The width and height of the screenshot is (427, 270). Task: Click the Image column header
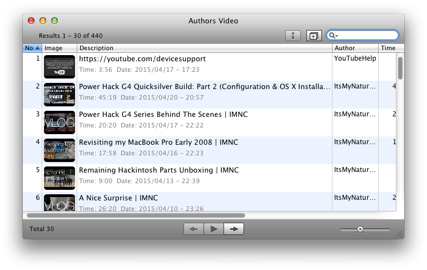pyautogui.click(x=59, y=48)
